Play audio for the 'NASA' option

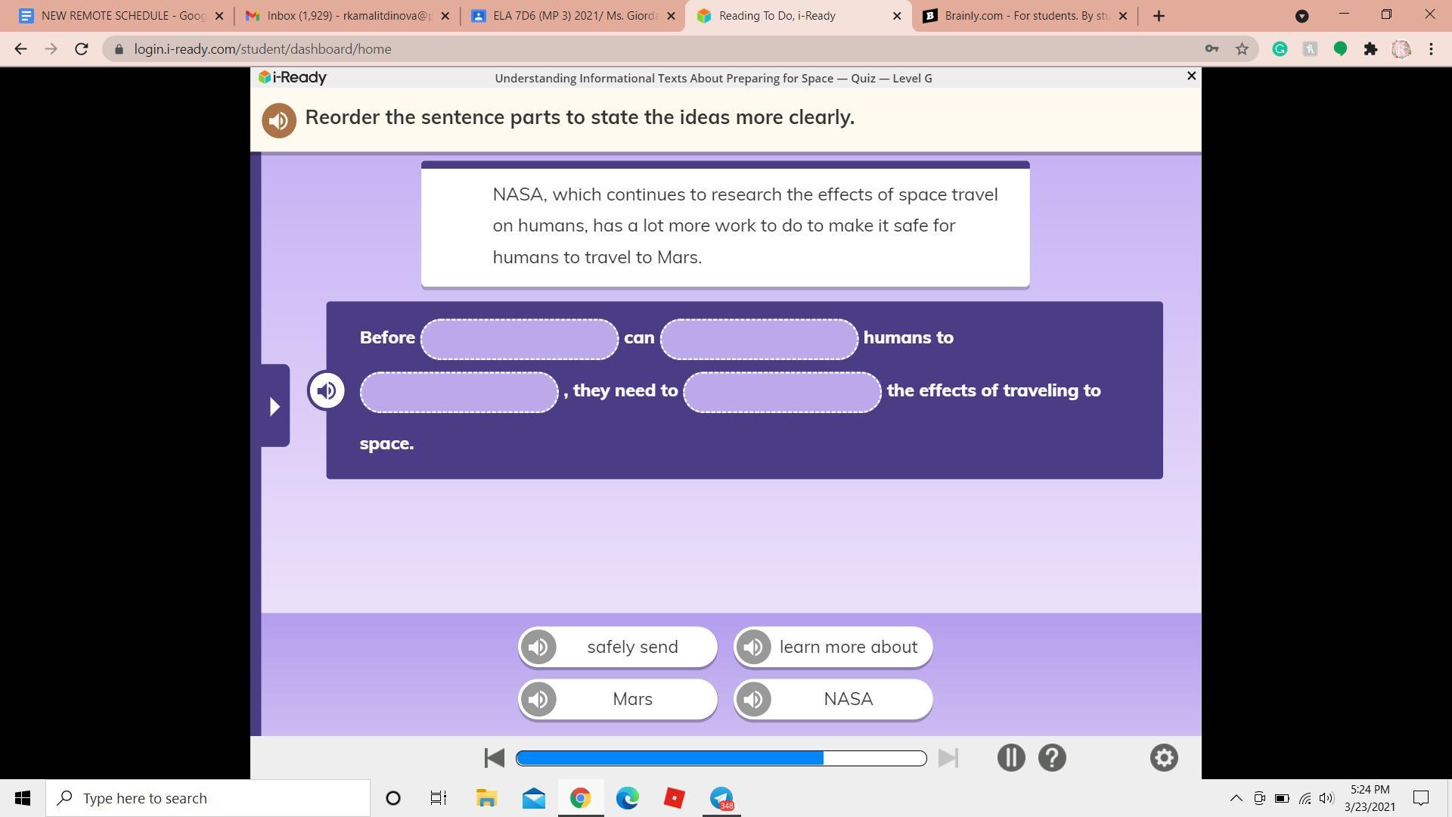click(754, 700)
